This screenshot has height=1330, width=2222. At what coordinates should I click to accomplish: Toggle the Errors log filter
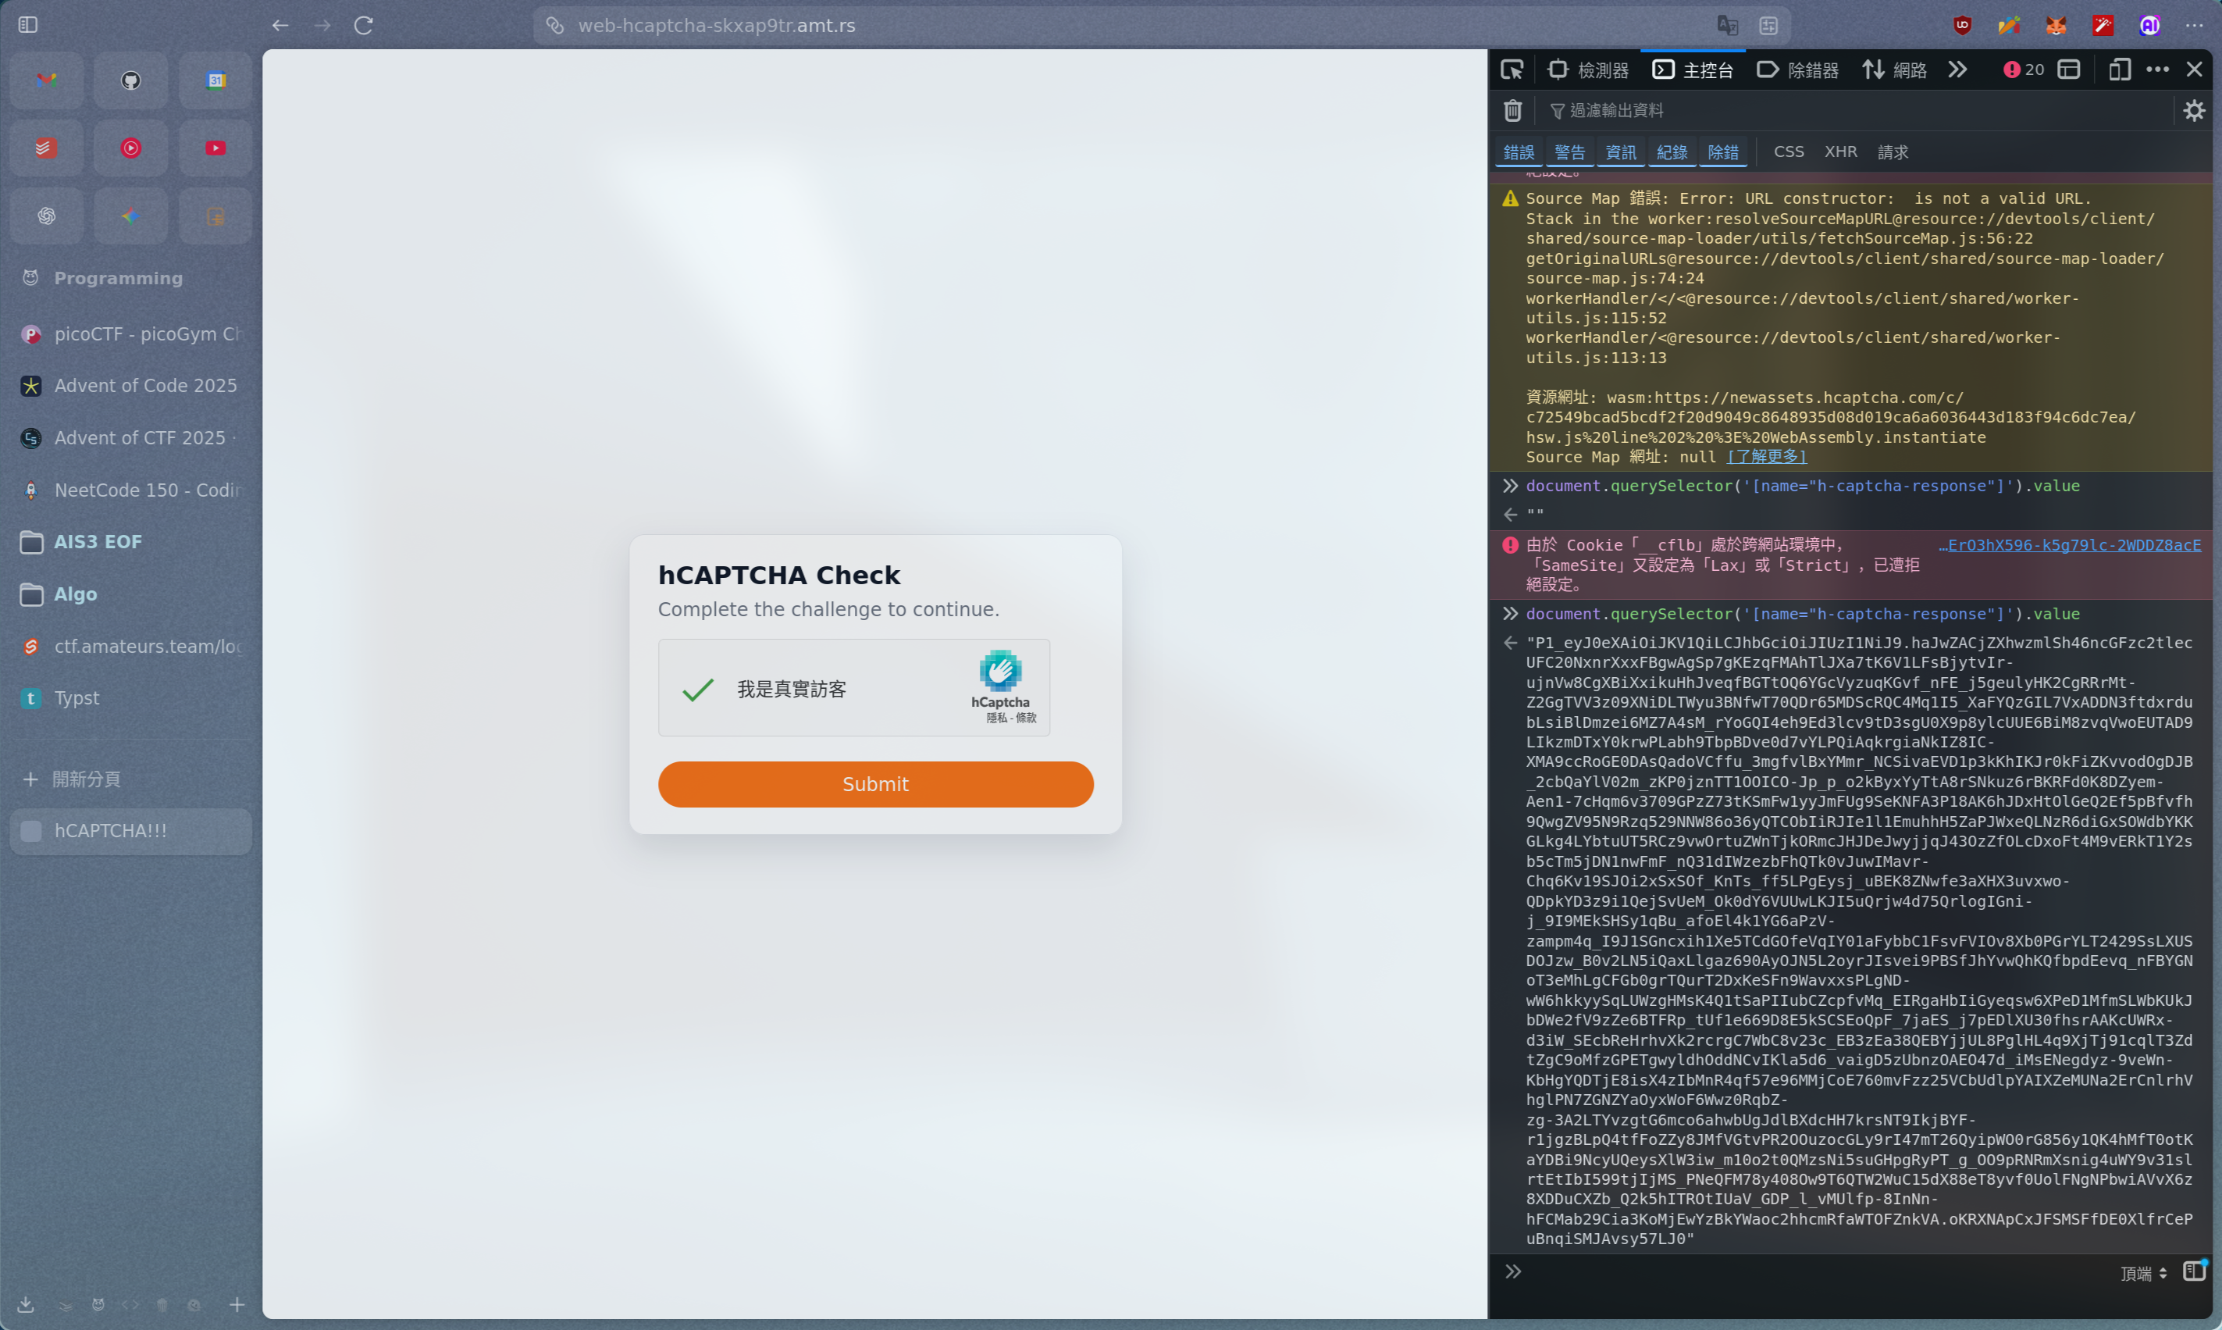1518,152
